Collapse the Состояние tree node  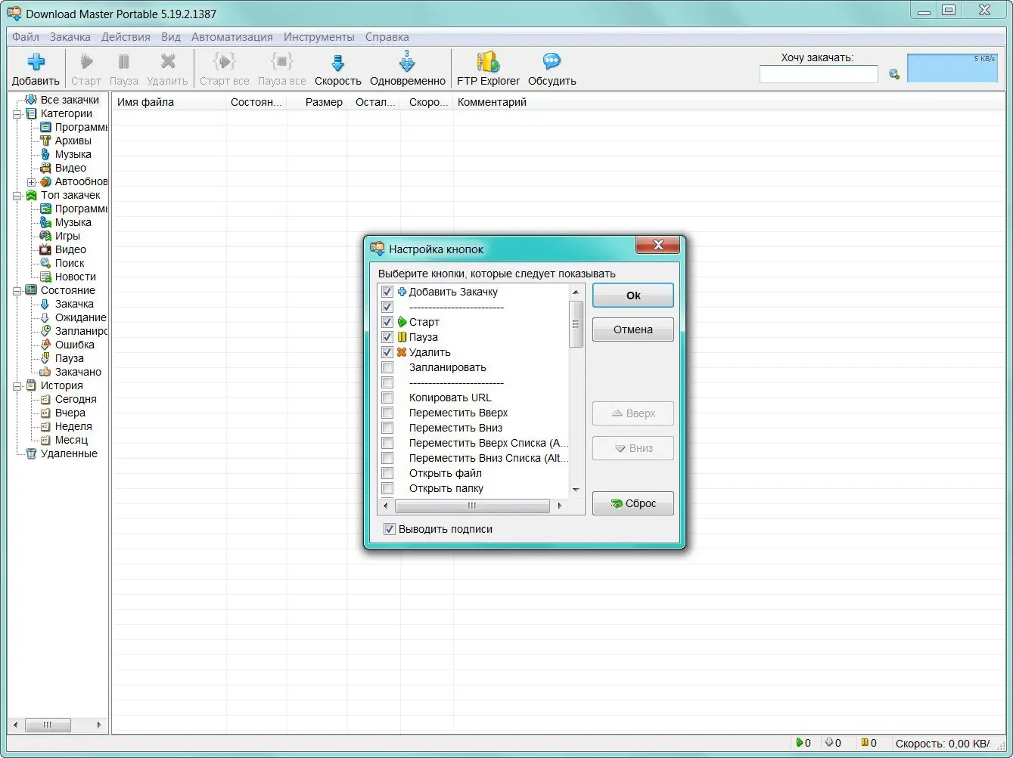[x=17, y=291]
